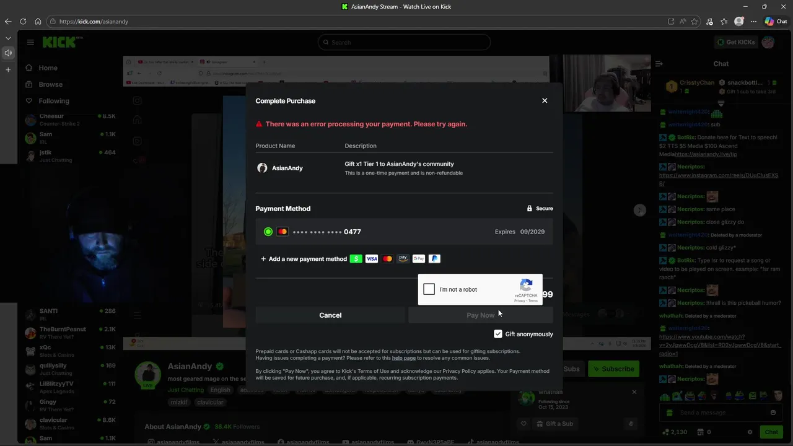
Task: Click the Kick search field
Action: [x=404, y=42]
